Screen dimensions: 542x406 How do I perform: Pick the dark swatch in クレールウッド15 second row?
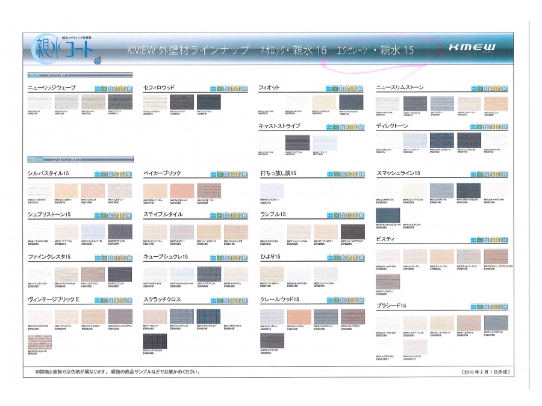point(272,341)
